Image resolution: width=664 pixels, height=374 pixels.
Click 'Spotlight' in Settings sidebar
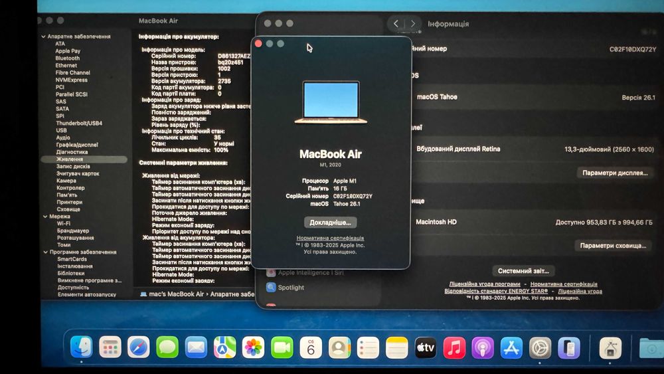291,287
